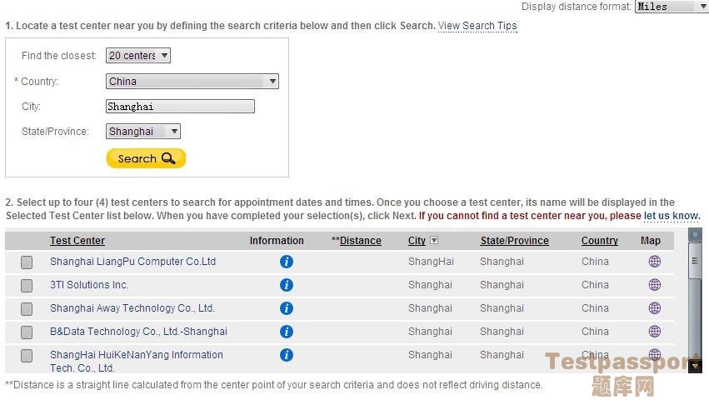Viewport: 709px width, 400px height.
Task: Open info for Shanghai LiangPu Computer Co.Ltd
Action: click(x=287, y=262)
